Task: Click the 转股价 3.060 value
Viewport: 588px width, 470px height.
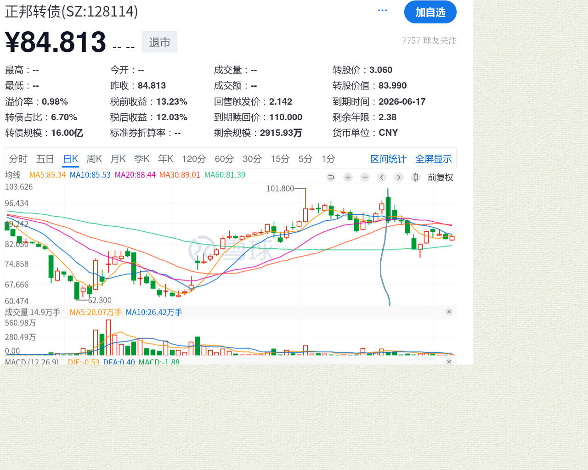Action: [381, 70]
